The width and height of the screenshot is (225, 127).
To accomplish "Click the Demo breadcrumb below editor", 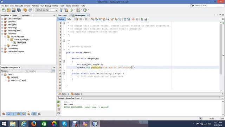I will pos(63,94).
